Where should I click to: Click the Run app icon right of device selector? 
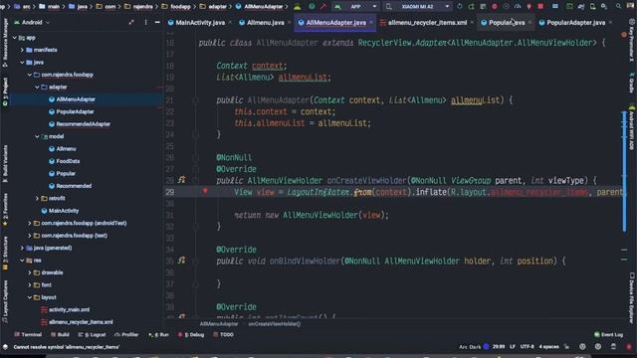(460, 7)
